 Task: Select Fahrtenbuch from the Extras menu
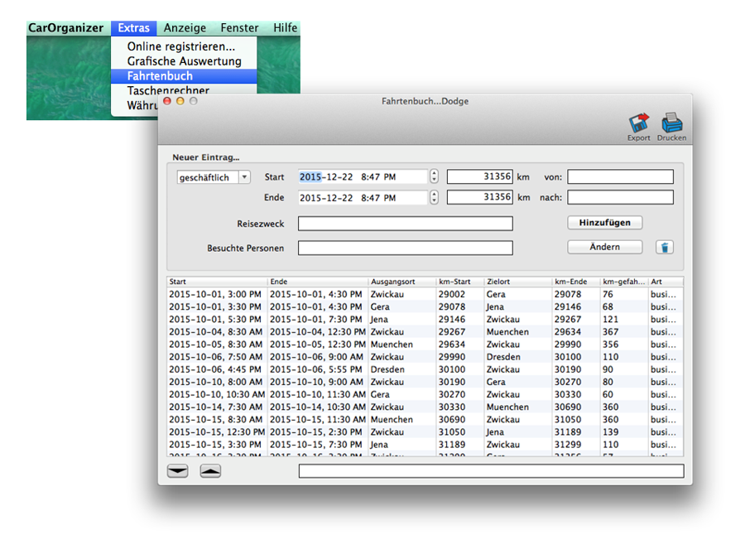point(160,76)
